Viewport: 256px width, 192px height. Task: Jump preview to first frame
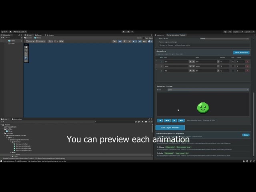(x=160, y=120)
